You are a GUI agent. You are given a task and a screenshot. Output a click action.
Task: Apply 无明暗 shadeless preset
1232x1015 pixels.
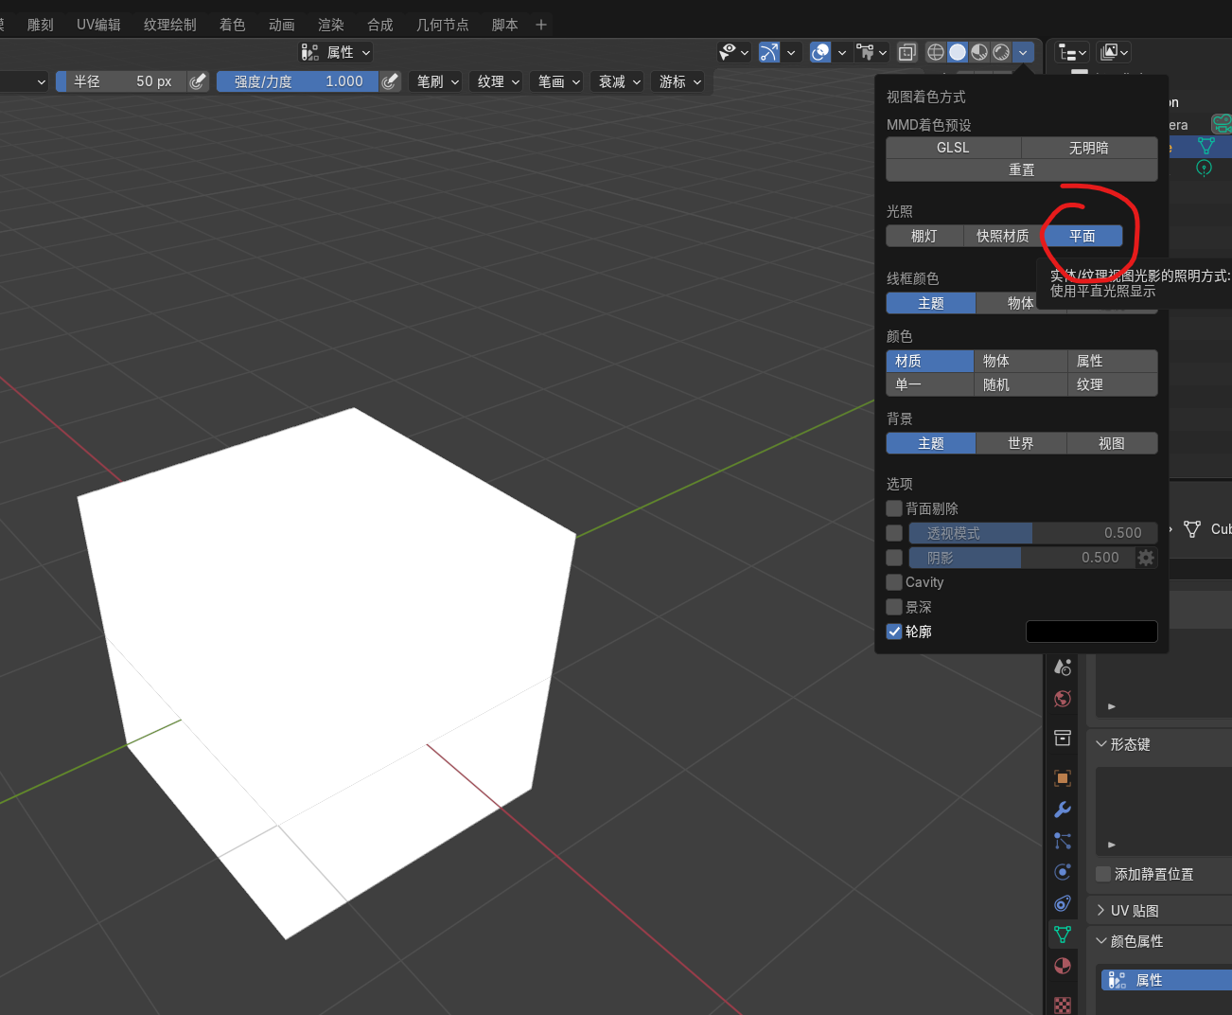1089,148
